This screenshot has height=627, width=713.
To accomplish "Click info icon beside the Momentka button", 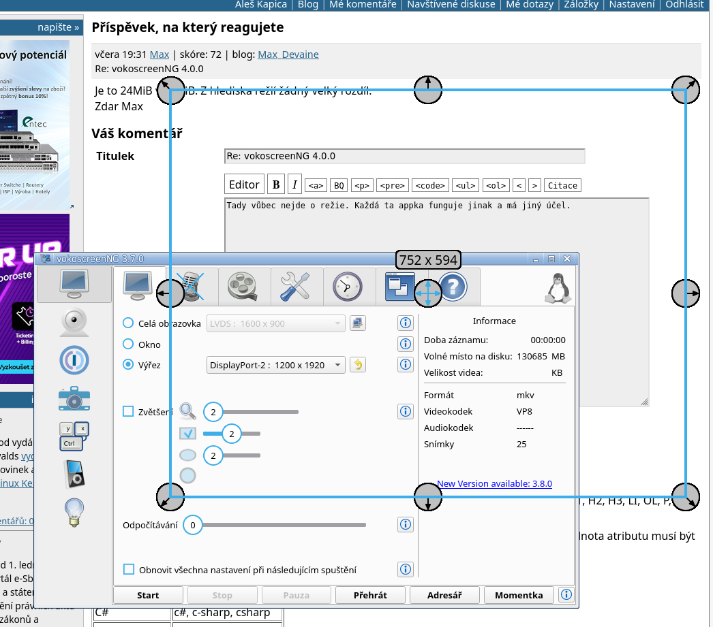I will coord(566,594).
